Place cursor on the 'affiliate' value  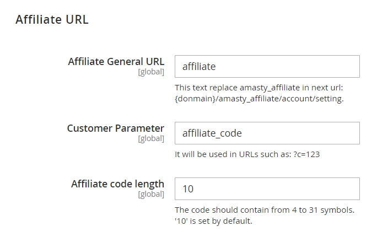(x=198, y=67)
